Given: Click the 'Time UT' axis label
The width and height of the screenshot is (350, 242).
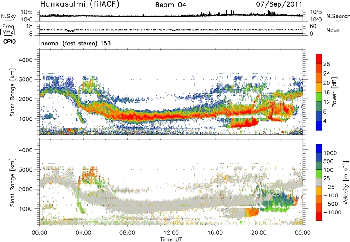Looking at the screenshot, I should pyautogui.click(x=171, y=239).
